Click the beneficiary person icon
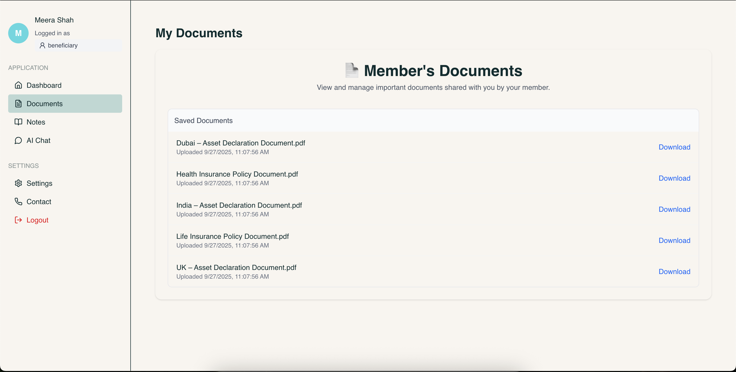 pyautogui.click(x=43, y=45)
